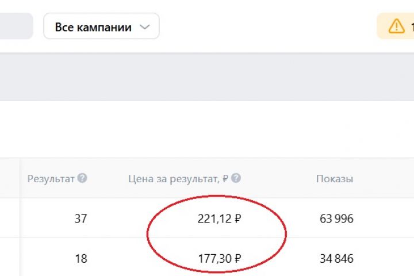
Task: Select the 221,12 ₽ price cell
Action: (x=217, y=218)
